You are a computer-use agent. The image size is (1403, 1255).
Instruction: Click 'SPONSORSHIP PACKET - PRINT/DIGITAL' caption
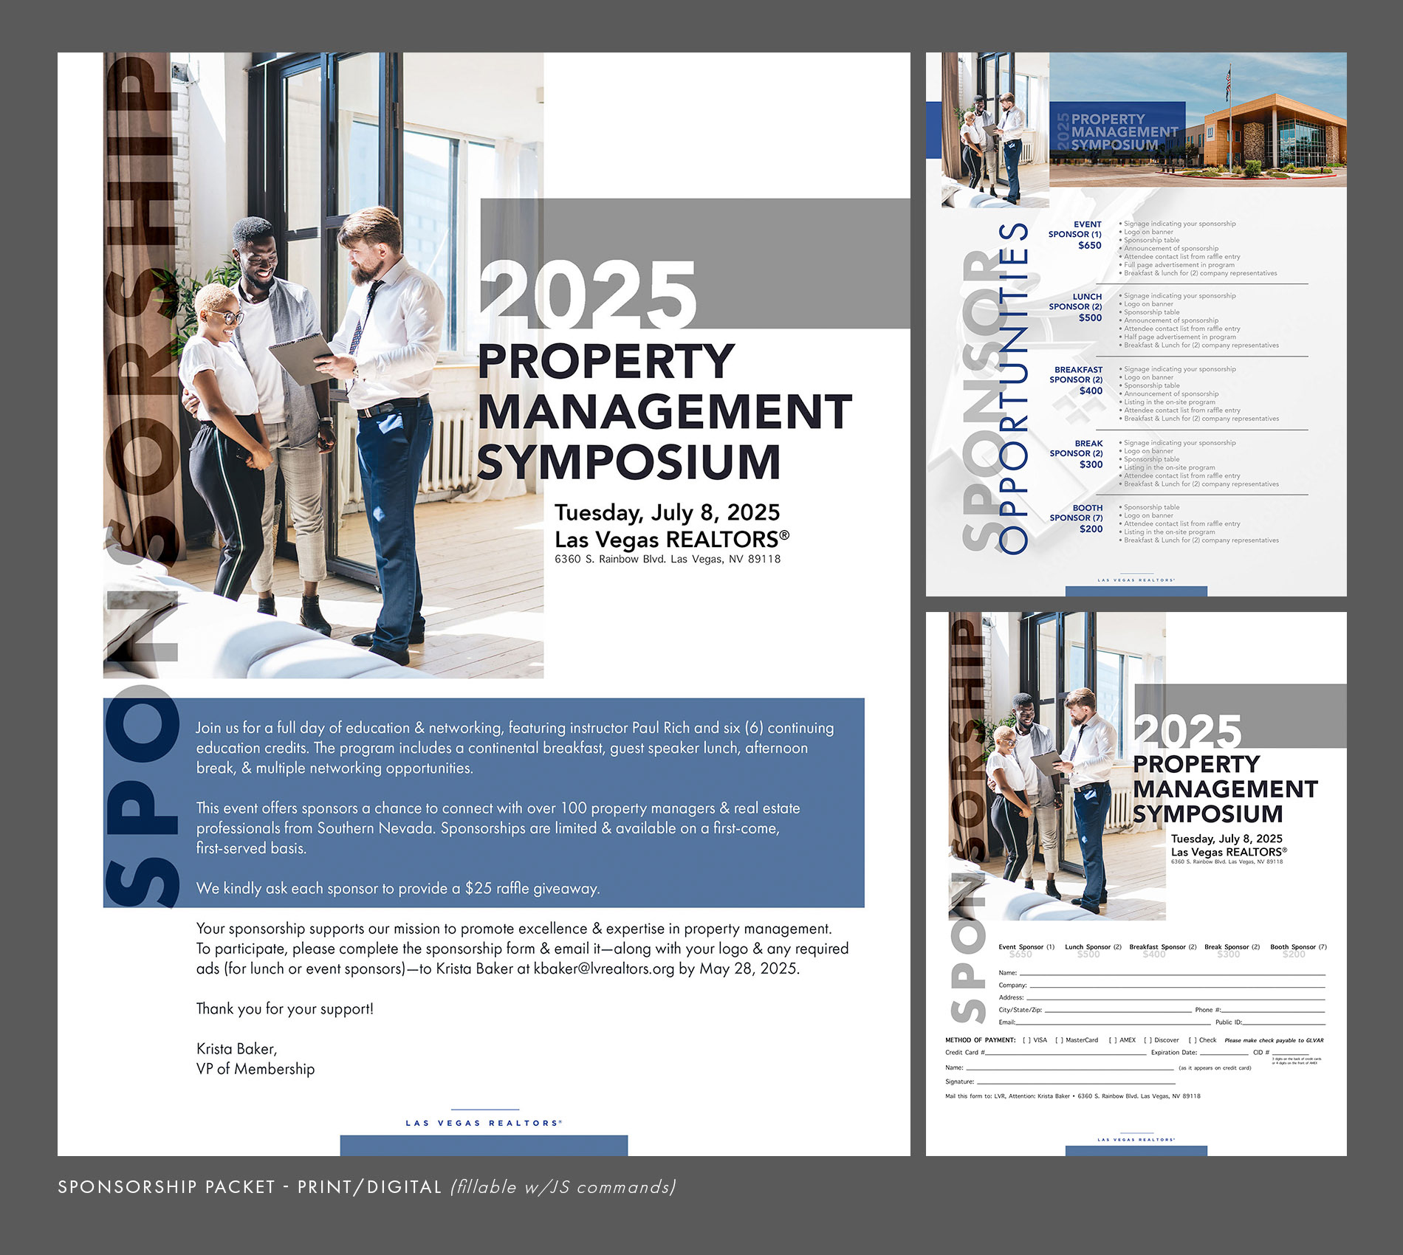250,1187
